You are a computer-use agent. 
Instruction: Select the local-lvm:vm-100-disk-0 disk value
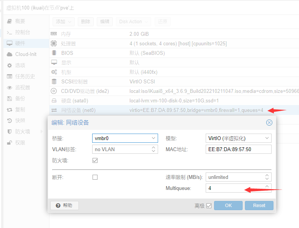click(x=174, y=100)
